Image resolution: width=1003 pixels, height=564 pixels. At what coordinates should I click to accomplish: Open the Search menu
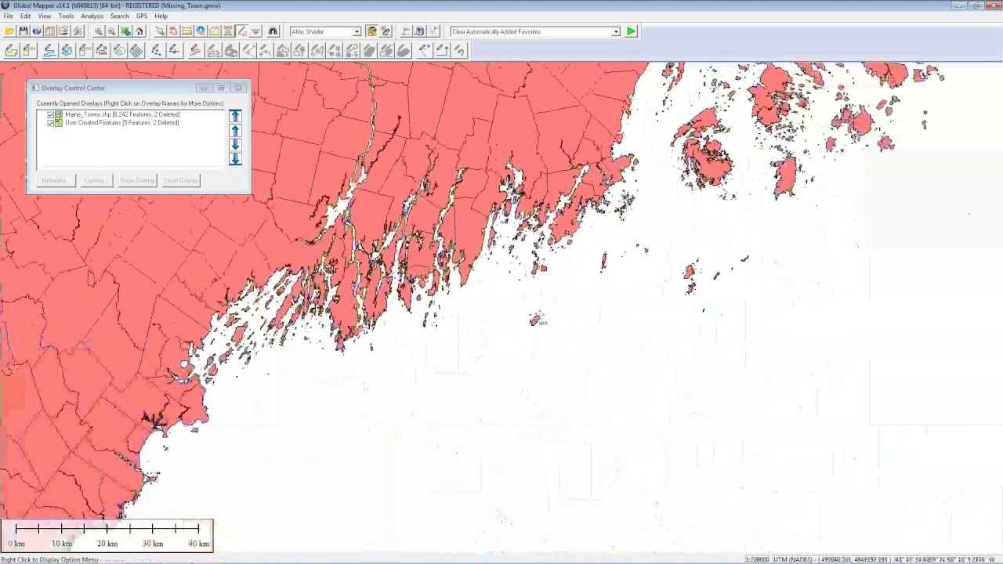[120, 16]
